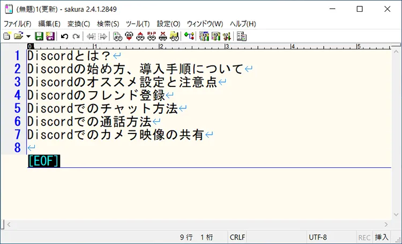Toggle the 挿入 insert mode indicator
402x244 pixels.
point(382,238)
